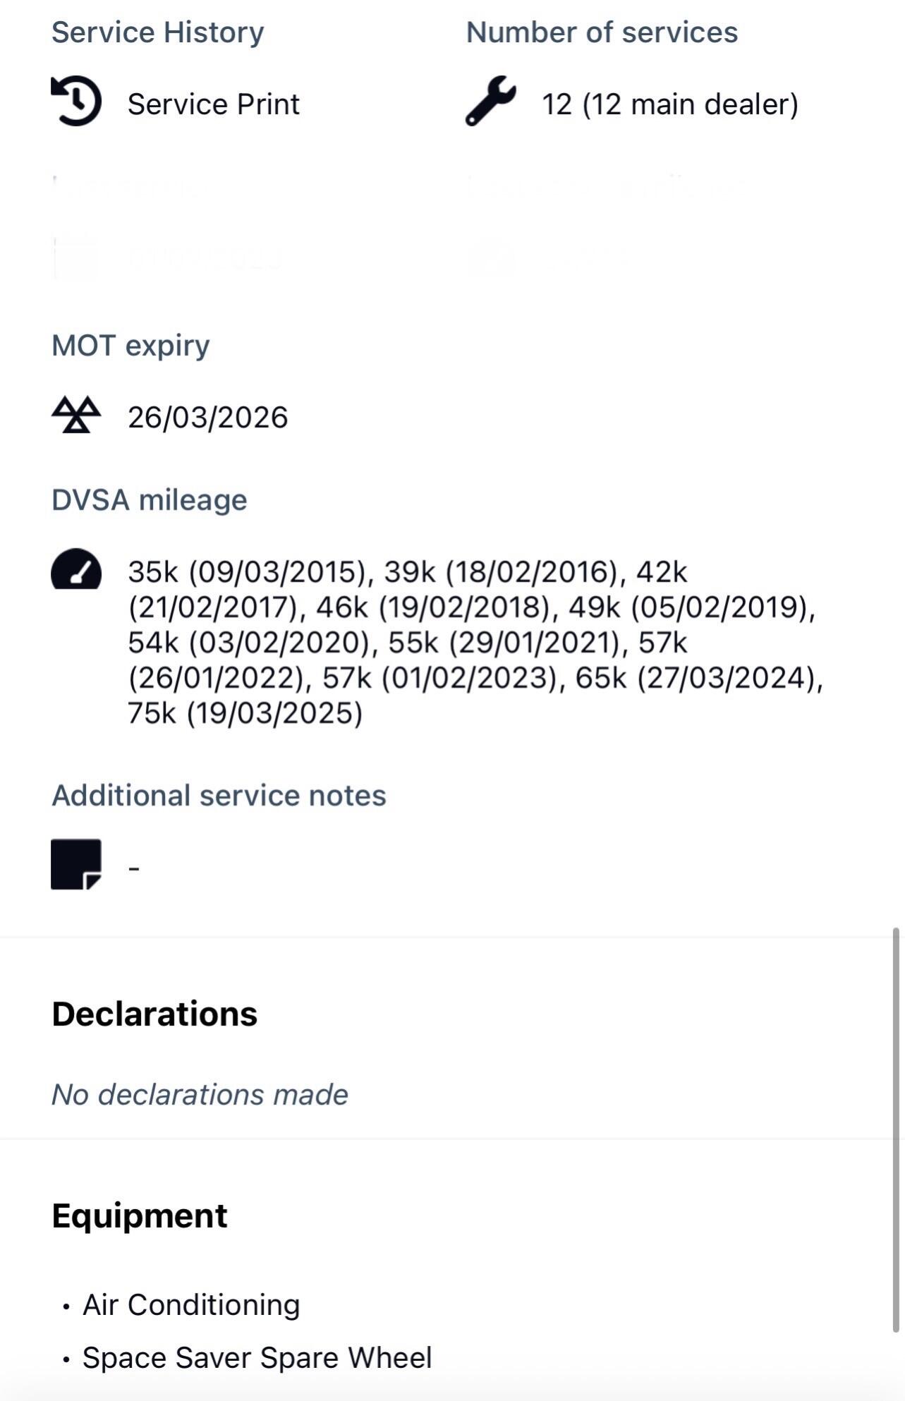The image size is (905, 1401).
Task: Click the DVSA mileage history text
Action: [x=474, y=642]
